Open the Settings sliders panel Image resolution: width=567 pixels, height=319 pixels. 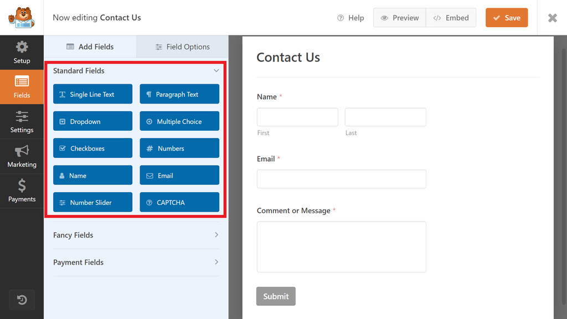22,121
